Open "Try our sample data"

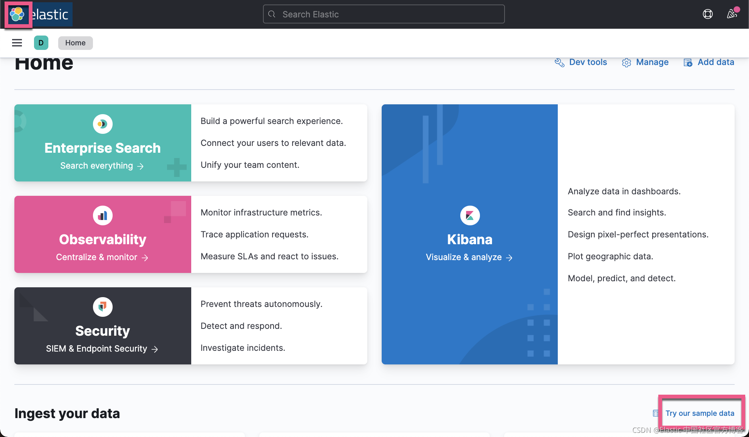point(701,413)
